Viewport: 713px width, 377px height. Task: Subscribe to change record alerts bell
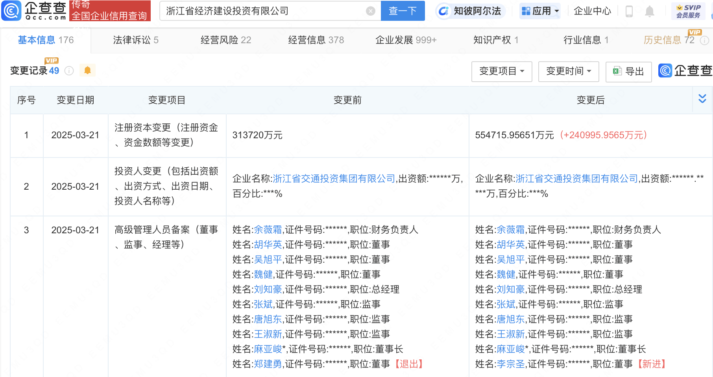(87, 70)
